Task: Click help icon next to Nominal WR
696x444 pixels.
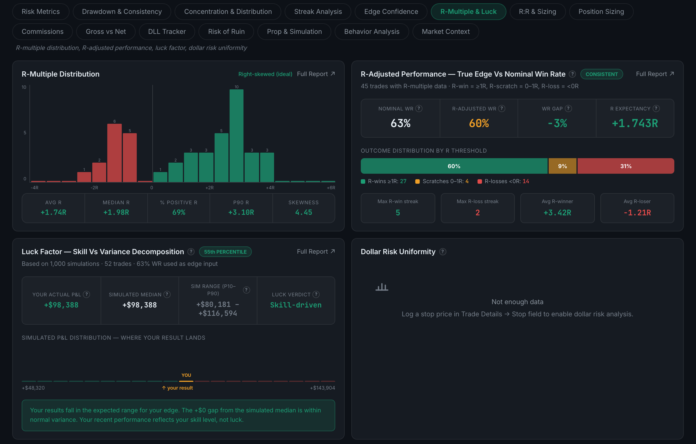Action: (x=419, y=109)
